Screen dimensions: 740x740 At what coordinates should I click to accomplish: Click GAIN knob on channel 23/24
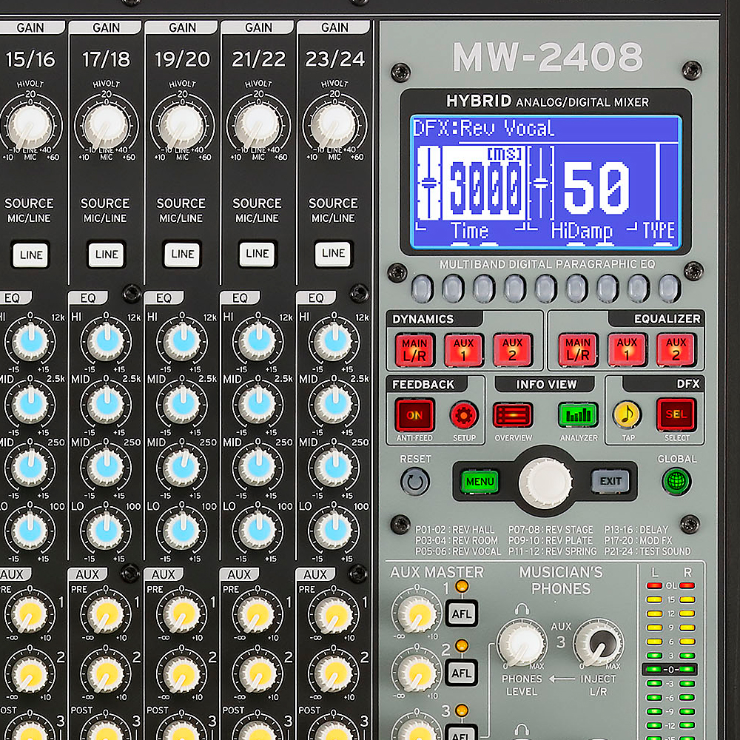(334, 126)
